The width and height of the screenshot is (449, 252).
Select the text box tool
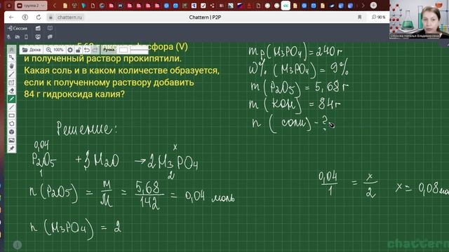[x=11, y=83]
